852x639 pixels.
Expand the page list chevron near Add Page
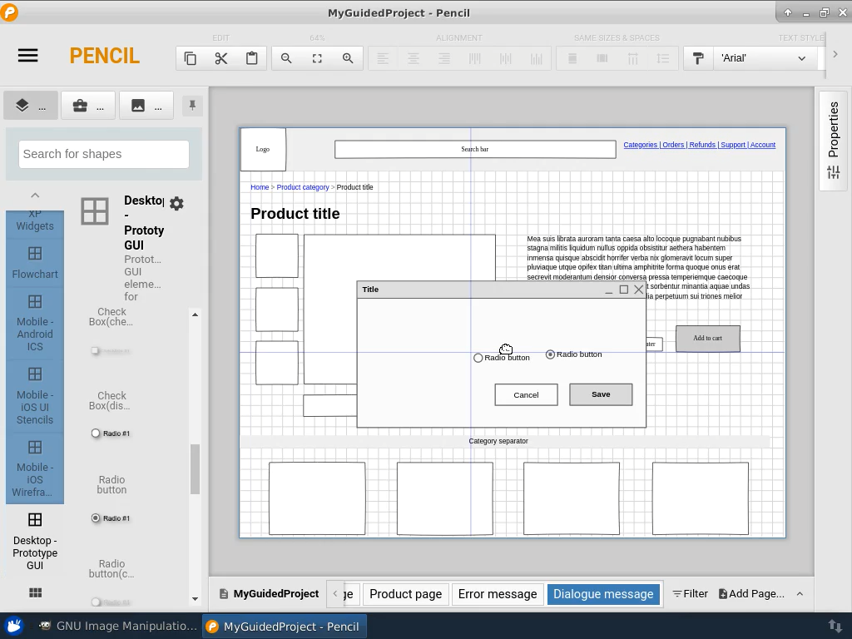800,594
